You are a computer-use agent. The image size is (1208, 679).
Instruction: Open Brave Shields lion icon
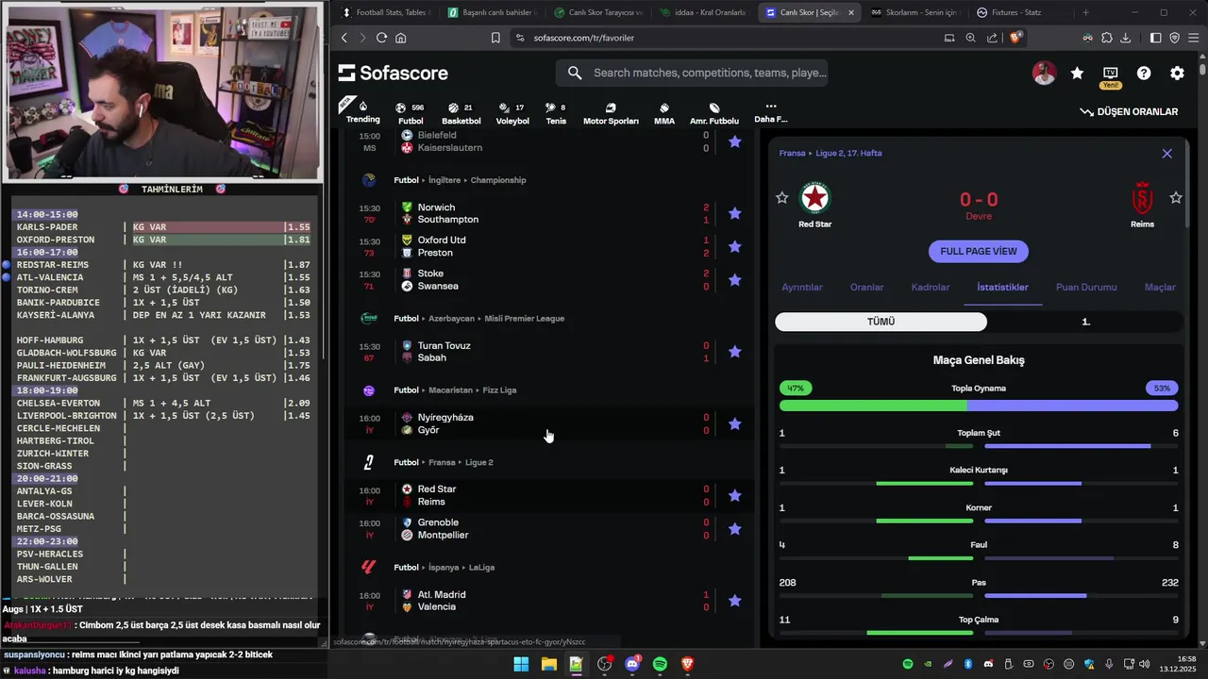(x=1015, y=38)
